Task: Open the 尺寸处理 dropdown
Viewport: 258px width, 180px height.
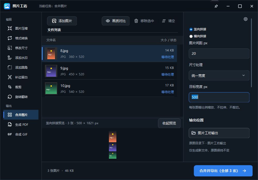Action: coord(219,75)
